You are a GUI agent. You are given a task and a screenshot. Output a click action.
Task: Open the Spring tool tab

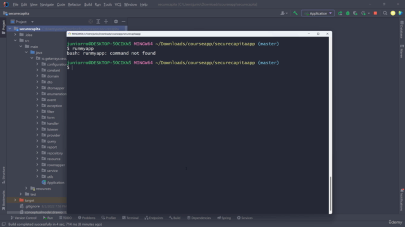click(224, 218)
